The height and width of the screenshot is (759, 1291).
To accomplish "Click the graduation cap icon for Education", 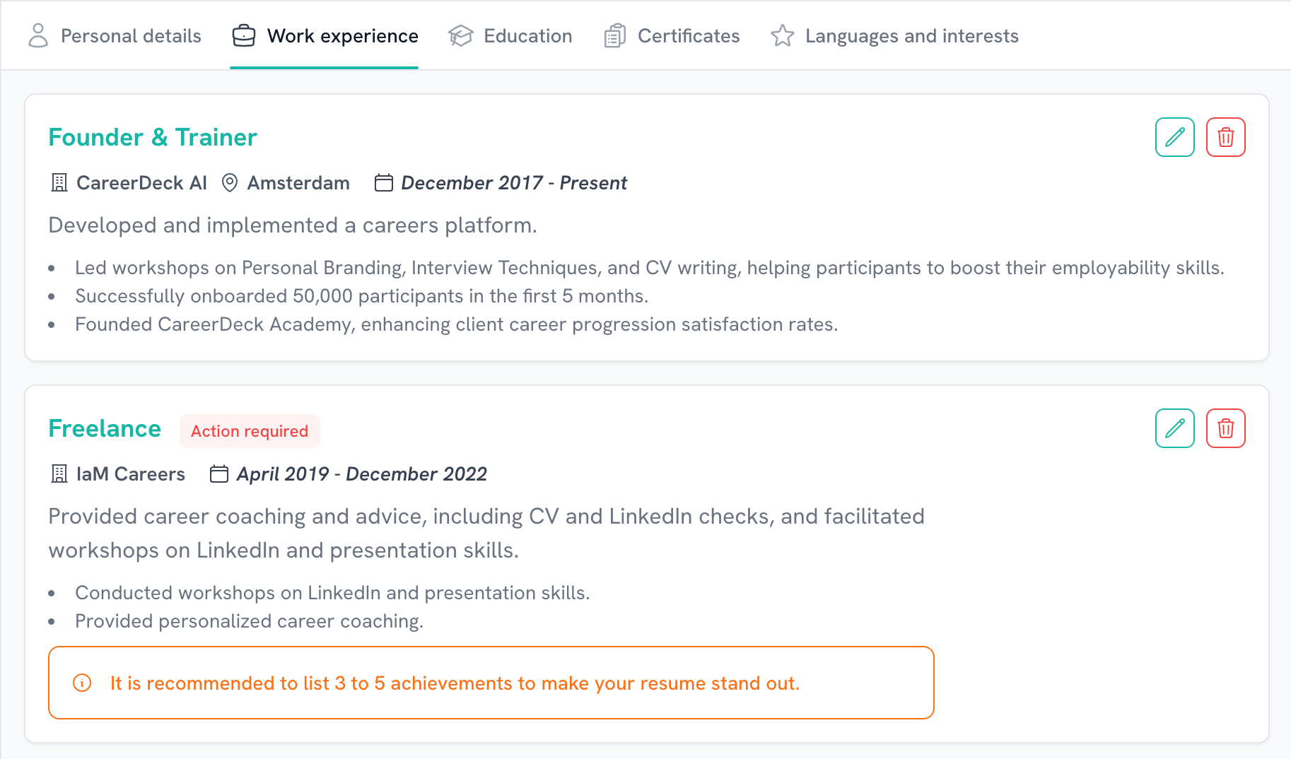I will point(460,35).
